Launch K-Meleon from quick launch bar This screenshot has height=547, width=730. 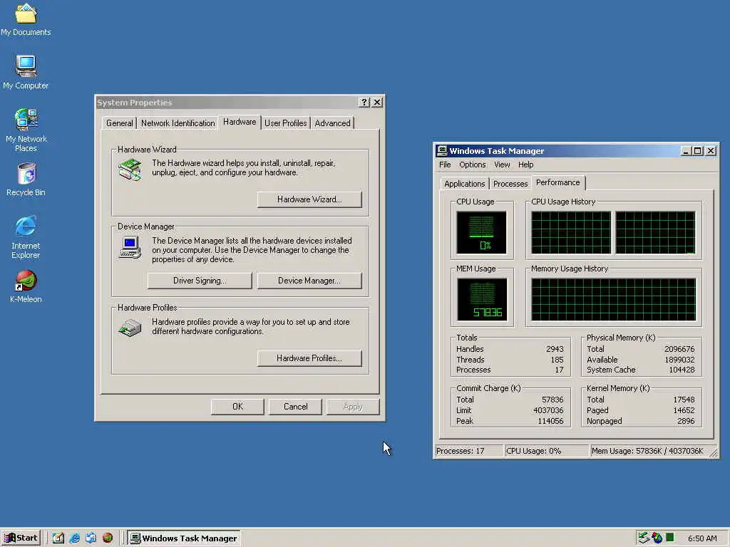tap(108, 538)
